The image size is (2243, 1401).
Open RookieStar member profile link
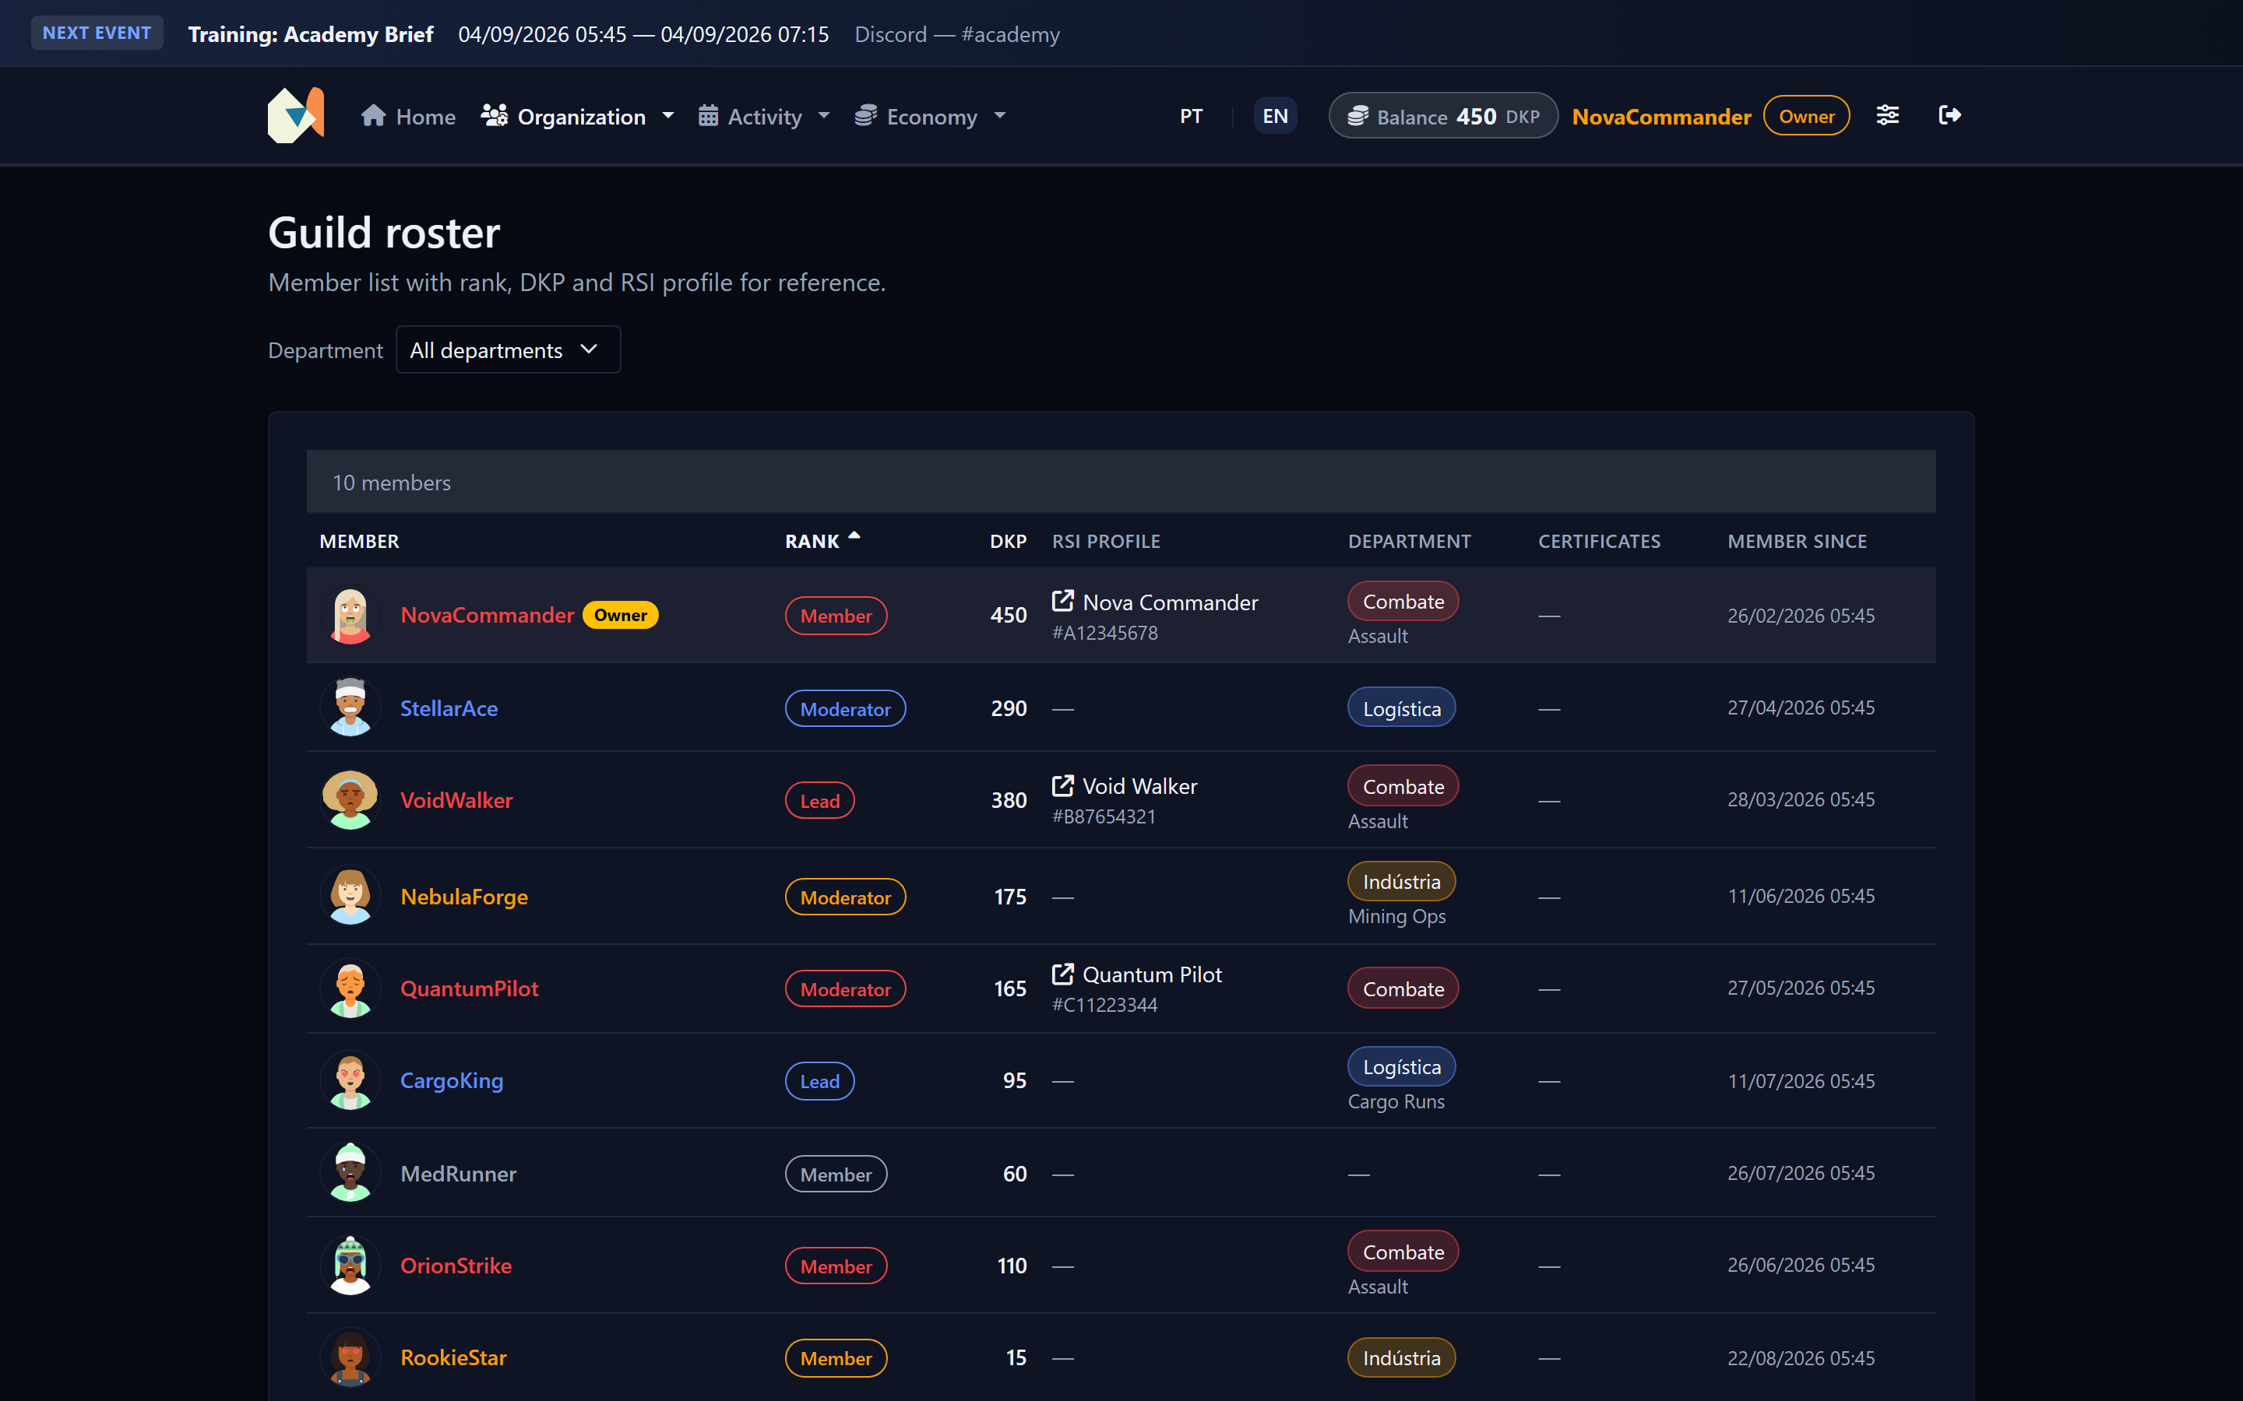pyautogui.click(x=453, y=1357)
